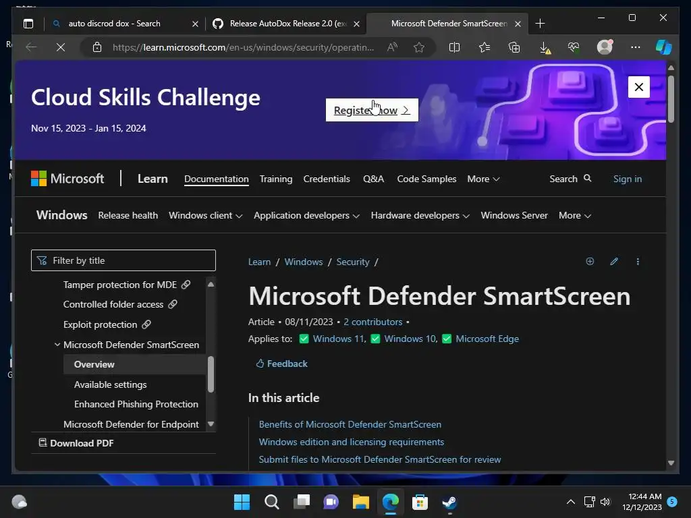
Task: Open a new browser tab
Action: coord(540,24)
